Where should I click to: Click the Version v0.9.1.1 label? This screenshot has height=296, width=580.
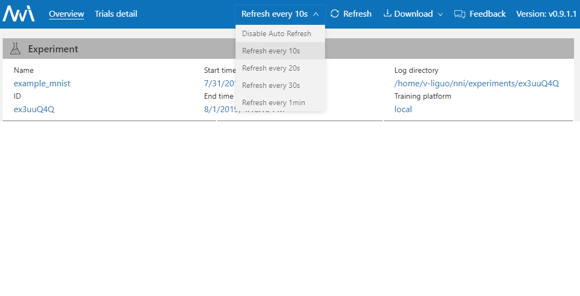[546, 14]
